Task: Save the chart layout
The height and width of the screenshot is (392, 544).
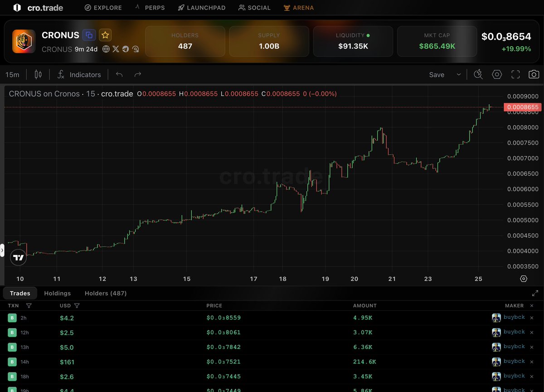Action: (x=437, y=75)
